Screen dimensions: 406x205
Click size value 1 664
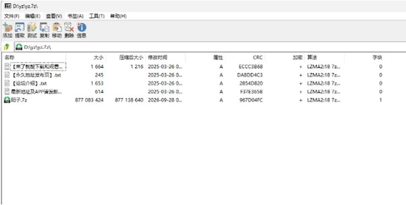(x=97, y=66)
